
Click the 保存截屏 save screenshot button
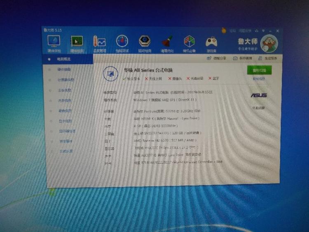243,59
